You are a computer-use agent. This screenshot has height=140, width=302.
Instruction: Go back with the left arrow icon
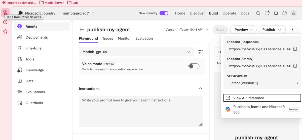tap(82, 30)
